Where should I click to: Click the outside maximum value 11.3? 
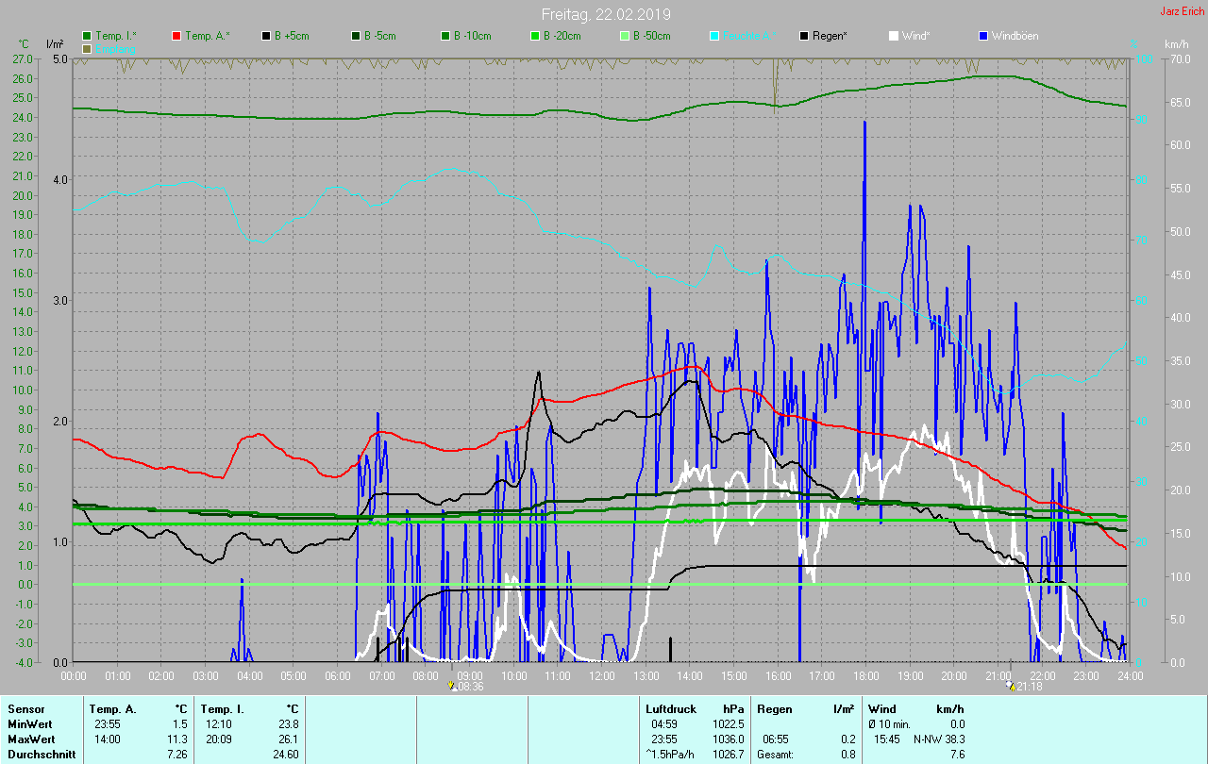point(176,739)
